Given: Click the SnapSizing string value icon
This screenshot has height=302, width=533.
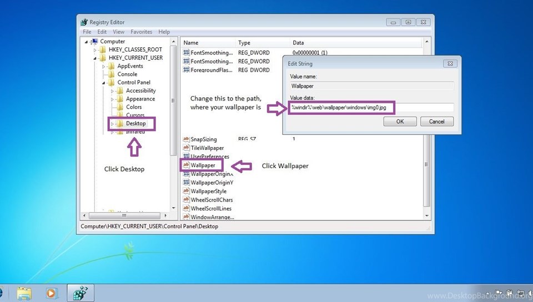Looking at the screenshot, I should pyautogui.click(x=186, y=139).
